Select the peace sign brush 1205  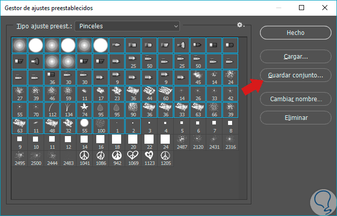(165, 157)
